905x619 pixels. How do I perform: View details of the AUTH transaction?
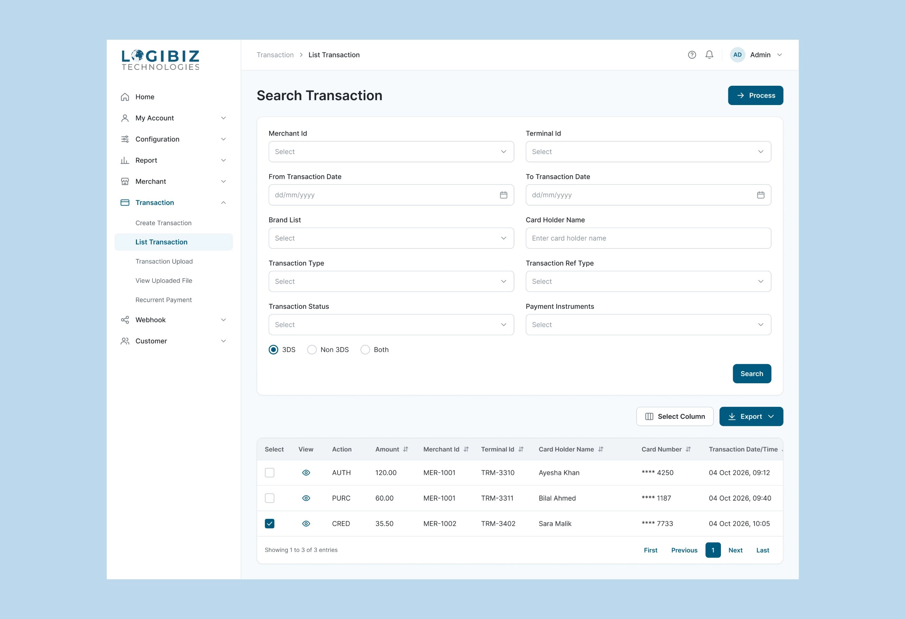pyautogui.click(x=306, y=473)
